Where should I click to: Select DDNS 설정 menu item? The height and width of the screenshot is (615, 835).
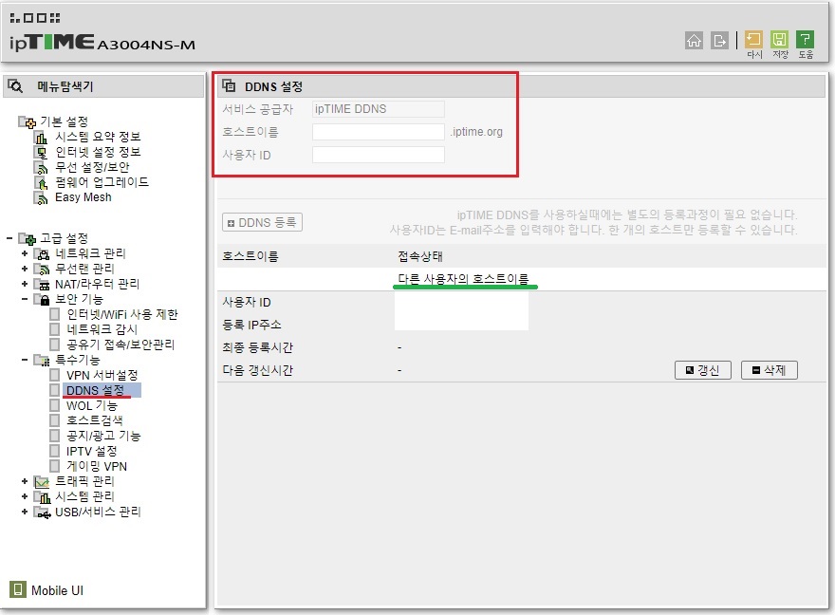coord(95,390)
